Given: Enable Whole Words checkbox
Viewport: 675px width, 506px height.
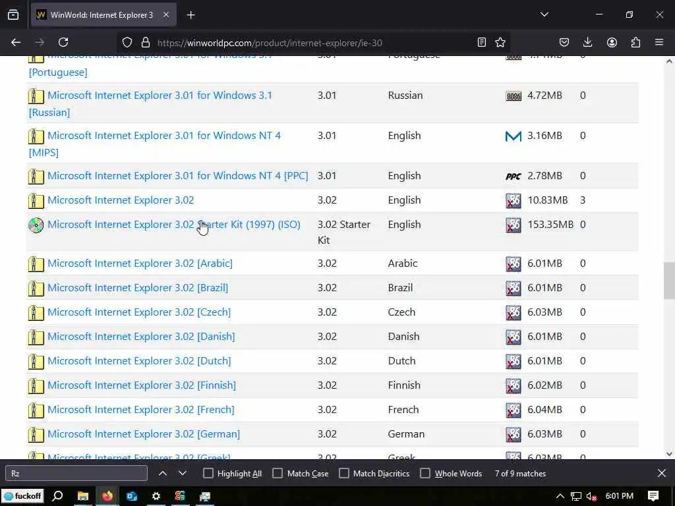Looking at the screenshot, I should click(x=425, y=473).
